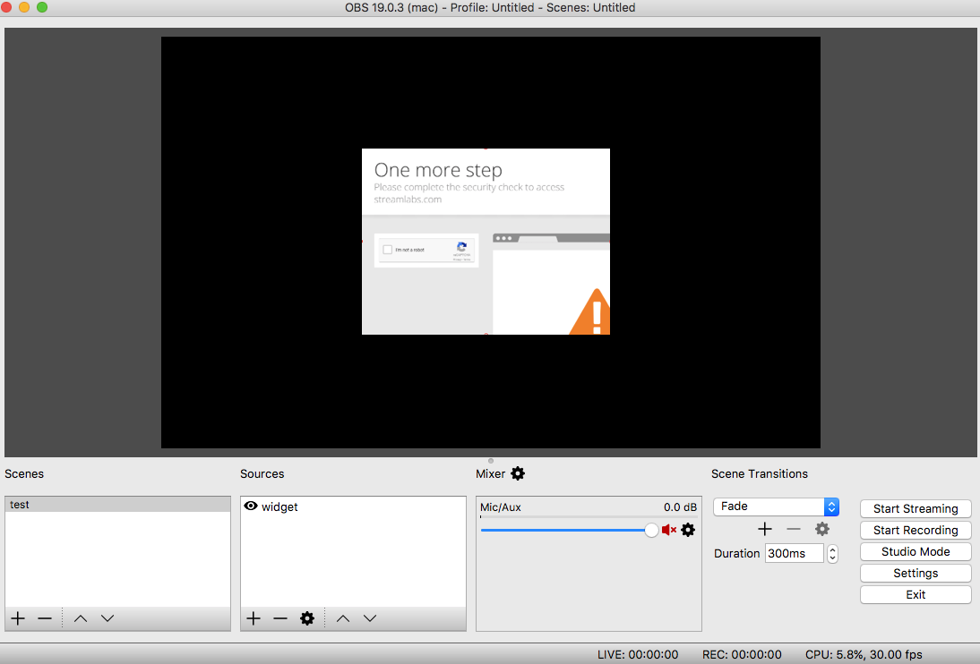
Task: Open transition properties gear icon
Action: pos(821,529)
